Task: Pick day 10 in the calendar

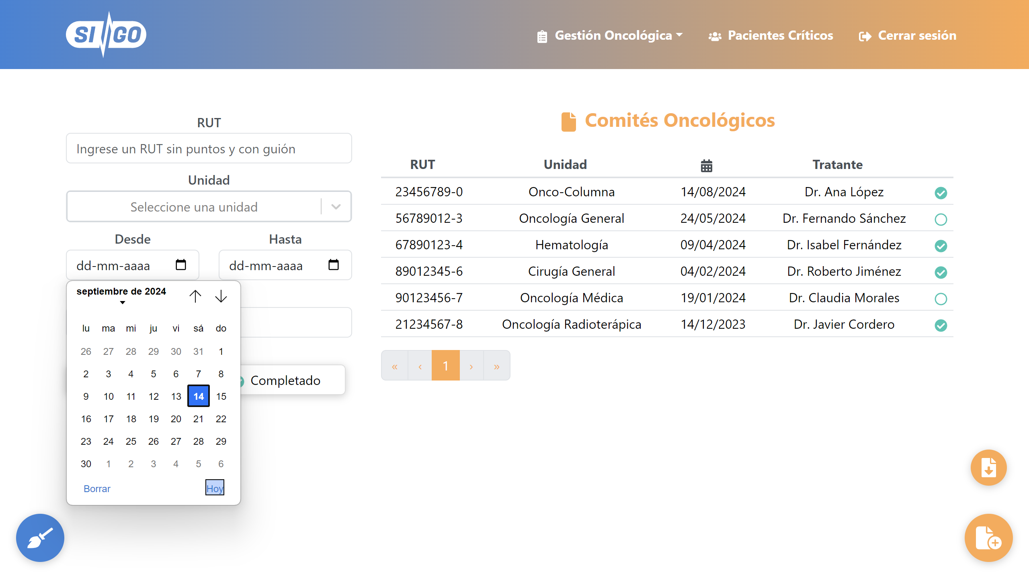Action: (x=109, y=396)
